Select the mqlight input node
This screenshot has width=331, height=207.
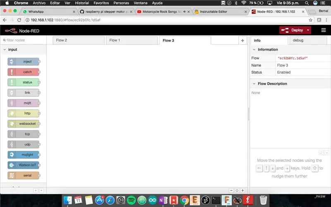(24, 154)
